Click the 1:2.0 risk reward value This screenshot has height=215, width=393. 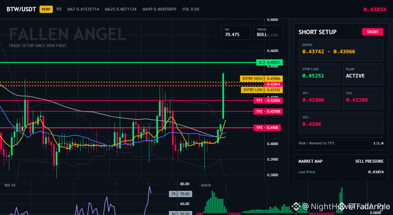[x=378, y=143]
